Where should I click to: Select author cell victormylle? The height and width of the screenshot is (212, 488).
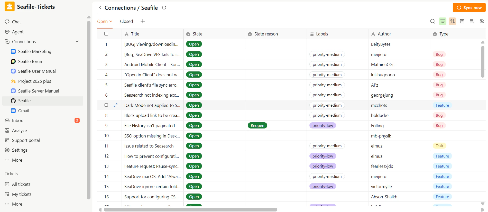point(399,187)
